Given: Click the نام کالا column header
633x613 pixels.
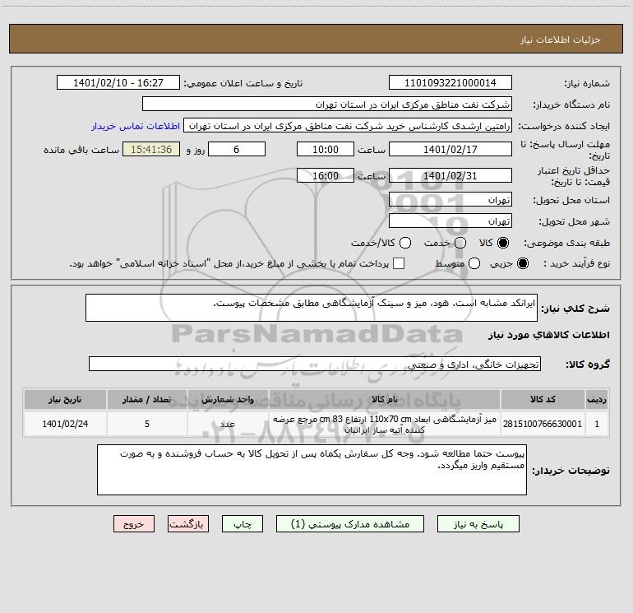Looking at the screenshot, I should [385, 399].
